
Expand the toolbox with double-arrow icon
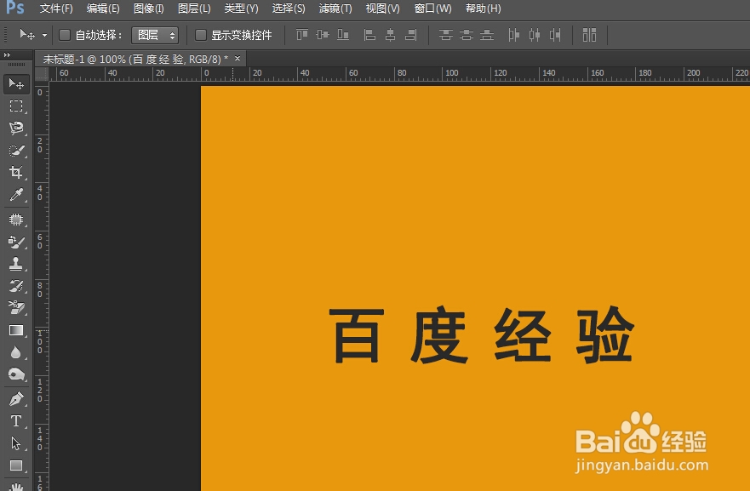pyautogui.click(x=7, y=55)
